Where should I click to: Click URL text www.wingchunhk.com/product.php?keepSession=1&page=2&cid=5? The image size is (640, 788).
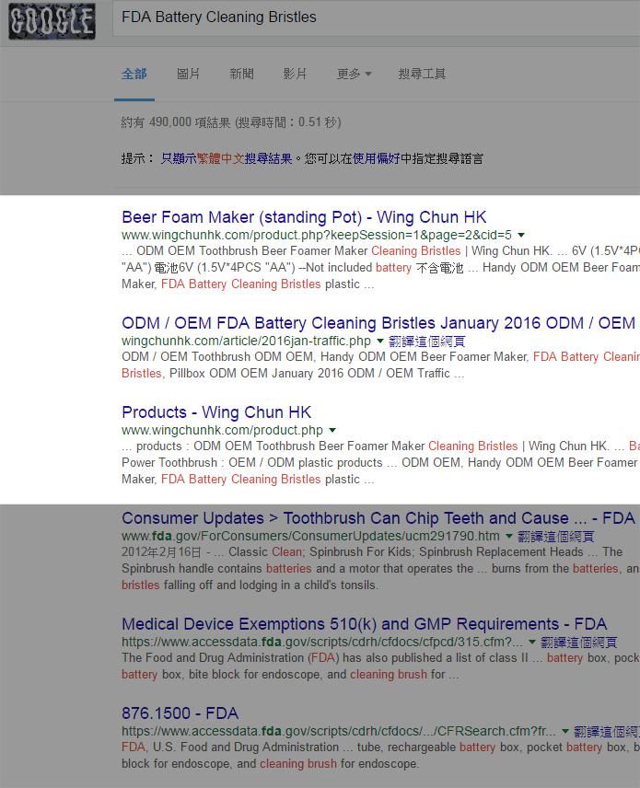(x=317, y=235)
